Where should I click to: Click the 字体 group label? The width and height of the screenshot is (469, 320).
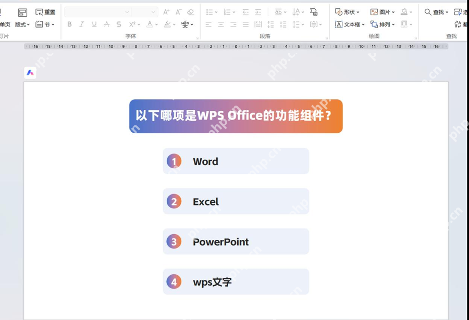pos(131,36)
